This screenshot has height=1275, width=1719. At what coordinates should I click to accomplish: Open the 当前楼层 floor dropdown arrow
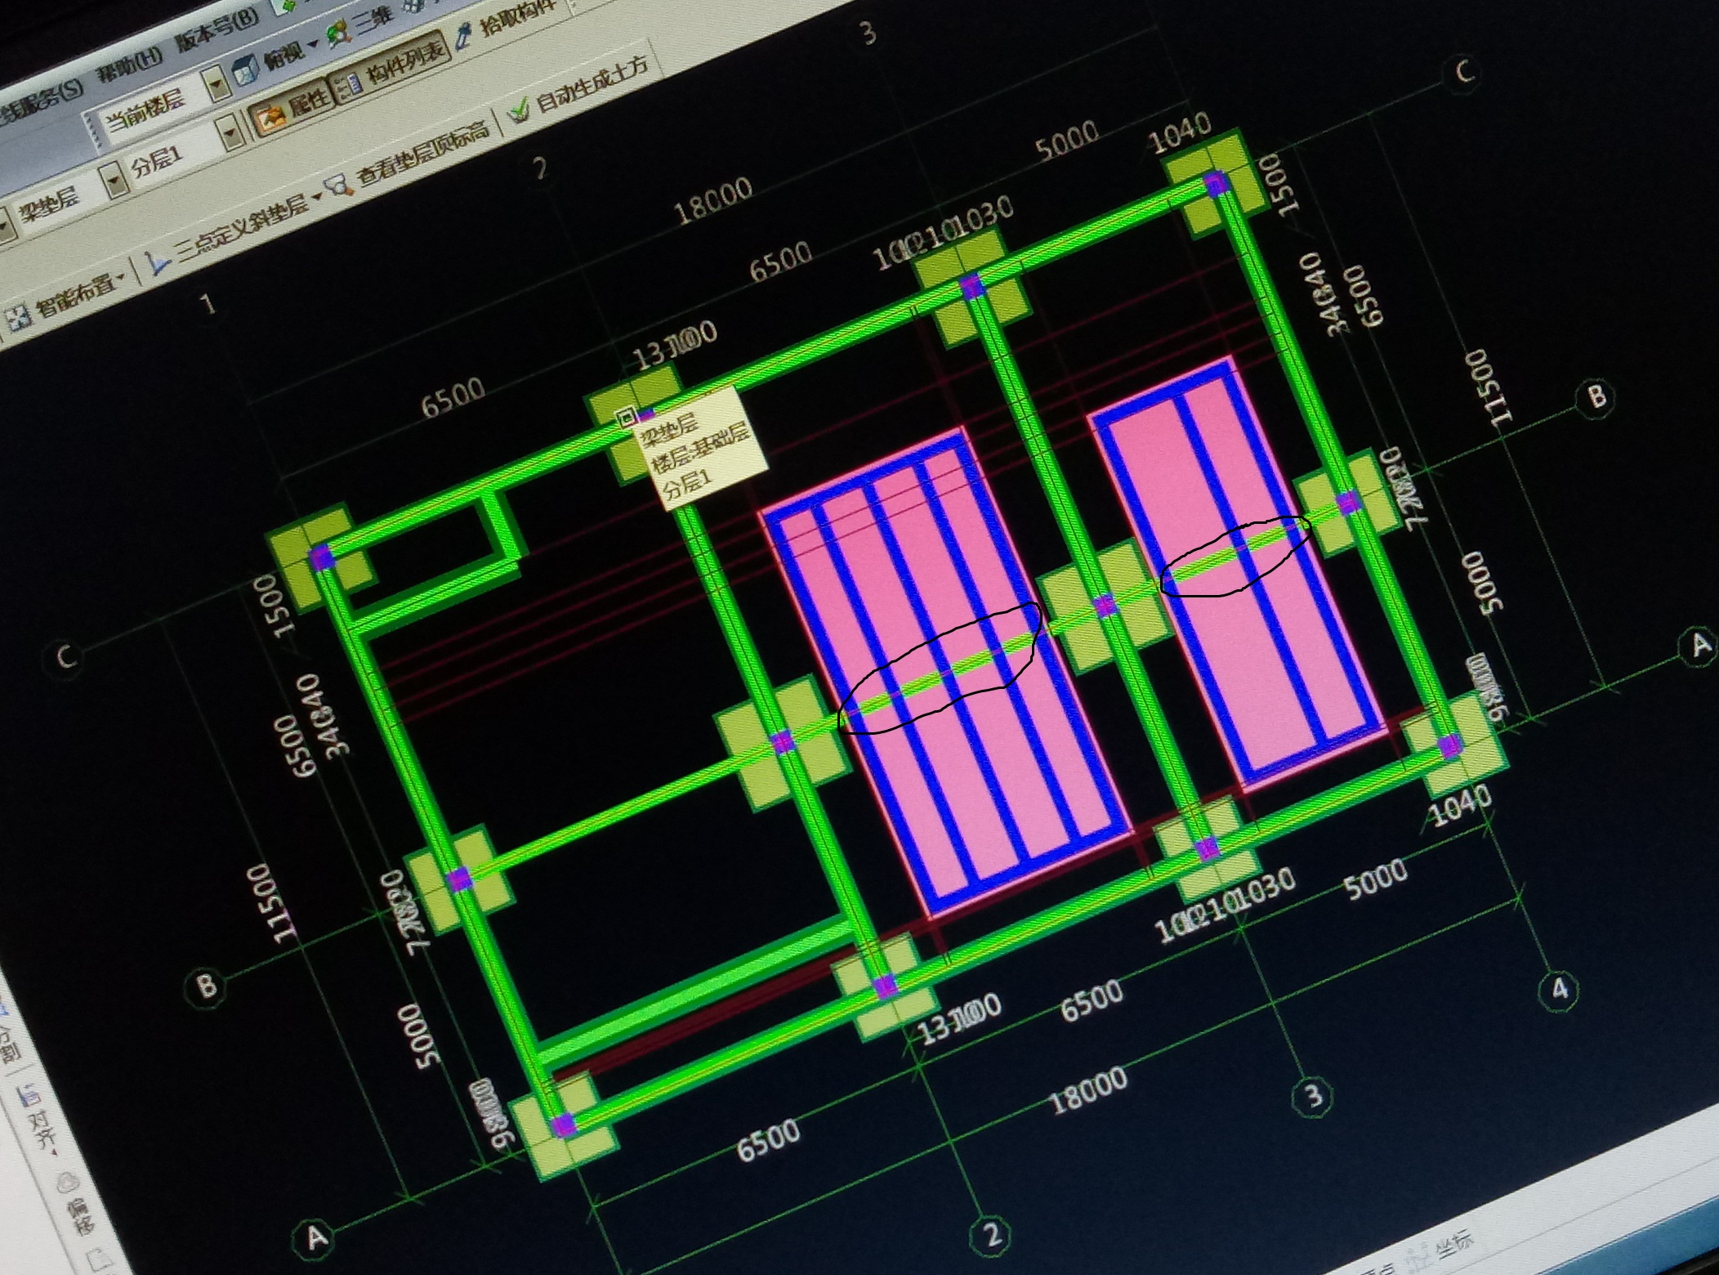[217, 83]
